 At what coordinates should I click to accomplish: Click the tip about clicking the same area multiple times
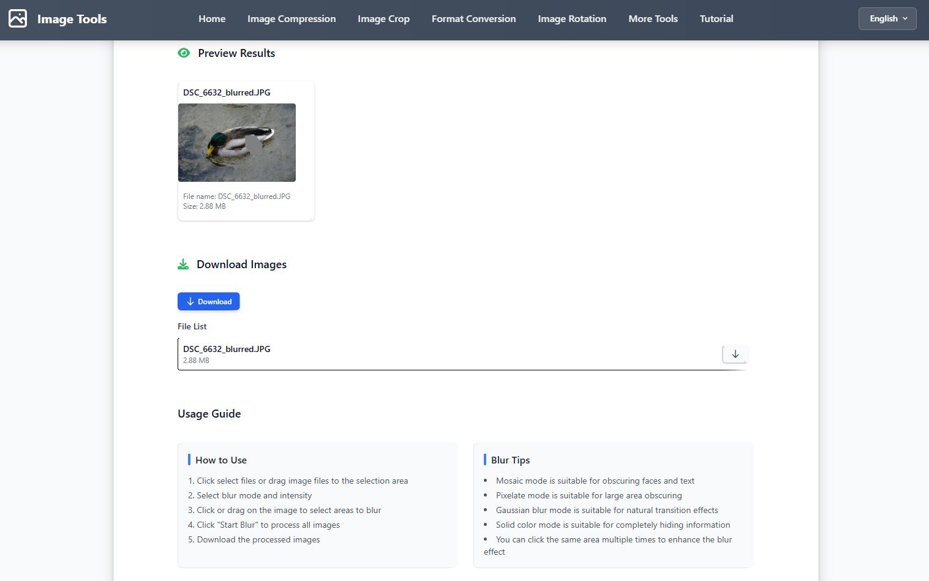tap(608, 545)
